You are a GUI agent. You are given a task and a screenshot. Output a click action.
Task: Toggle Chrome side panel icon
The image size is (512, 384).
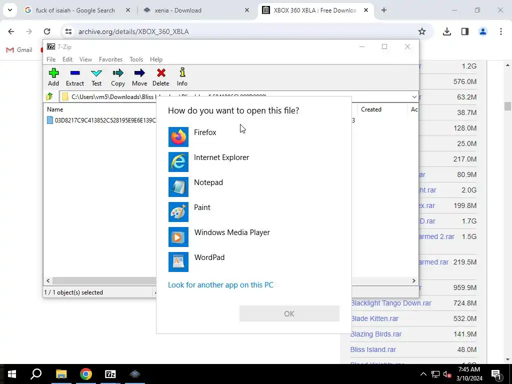(464, 31)
